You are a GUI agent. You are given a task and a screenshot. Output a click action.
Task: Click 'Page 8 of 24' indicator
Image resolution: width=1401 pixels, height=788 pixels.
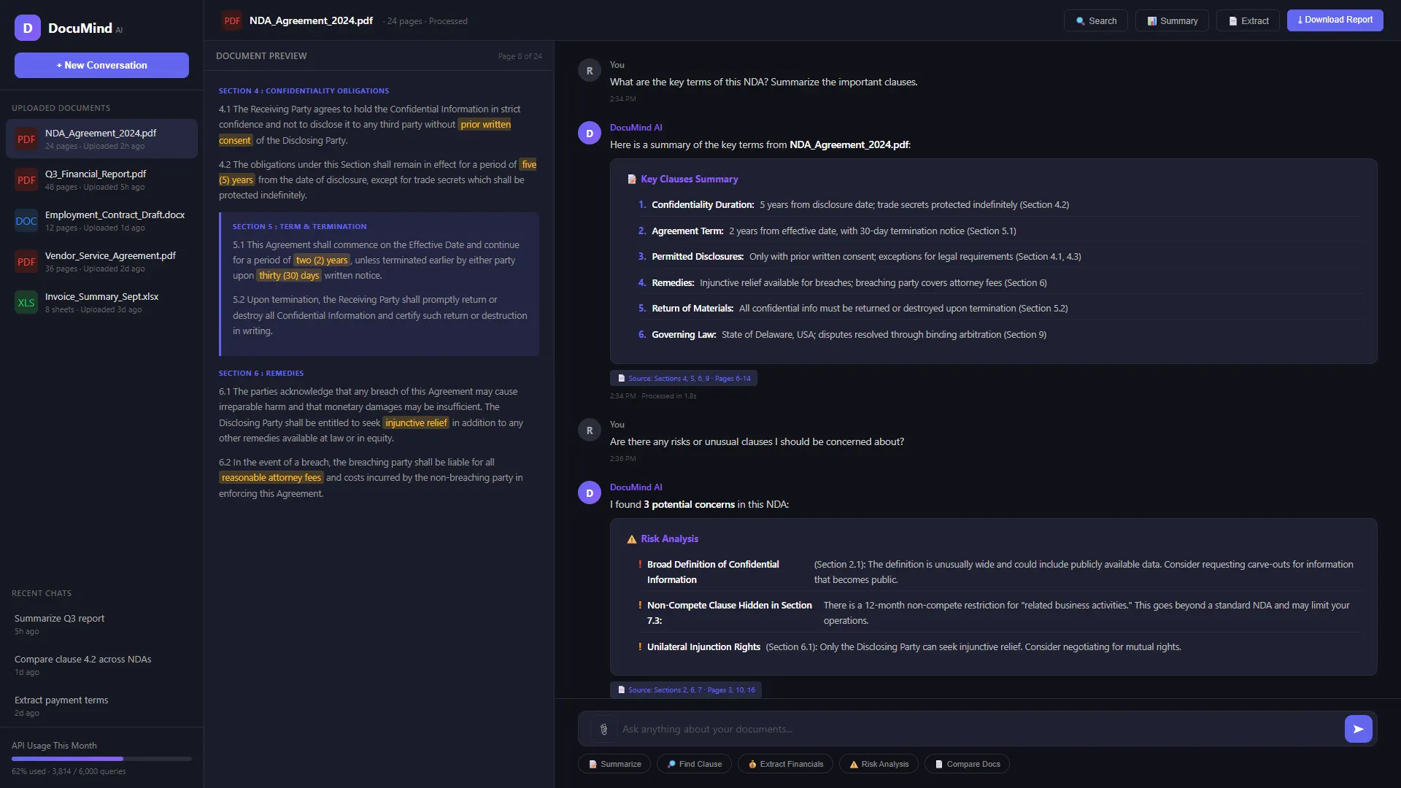pos(520,56)
